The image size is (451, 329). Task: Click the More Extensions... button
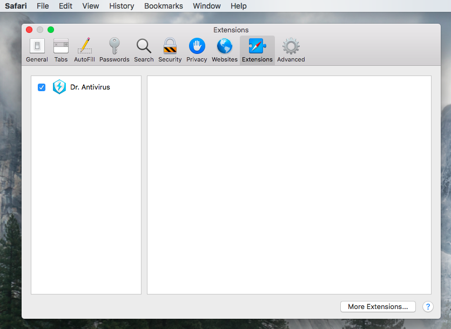[x=378, y=306]
